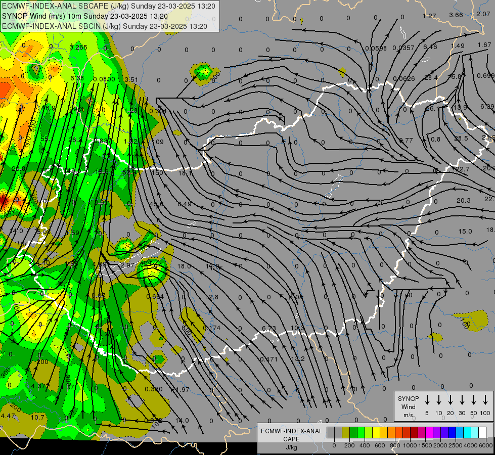495x455 pixels.
Task: Click the map value 0.0357
Action: (x=403, y=48)
